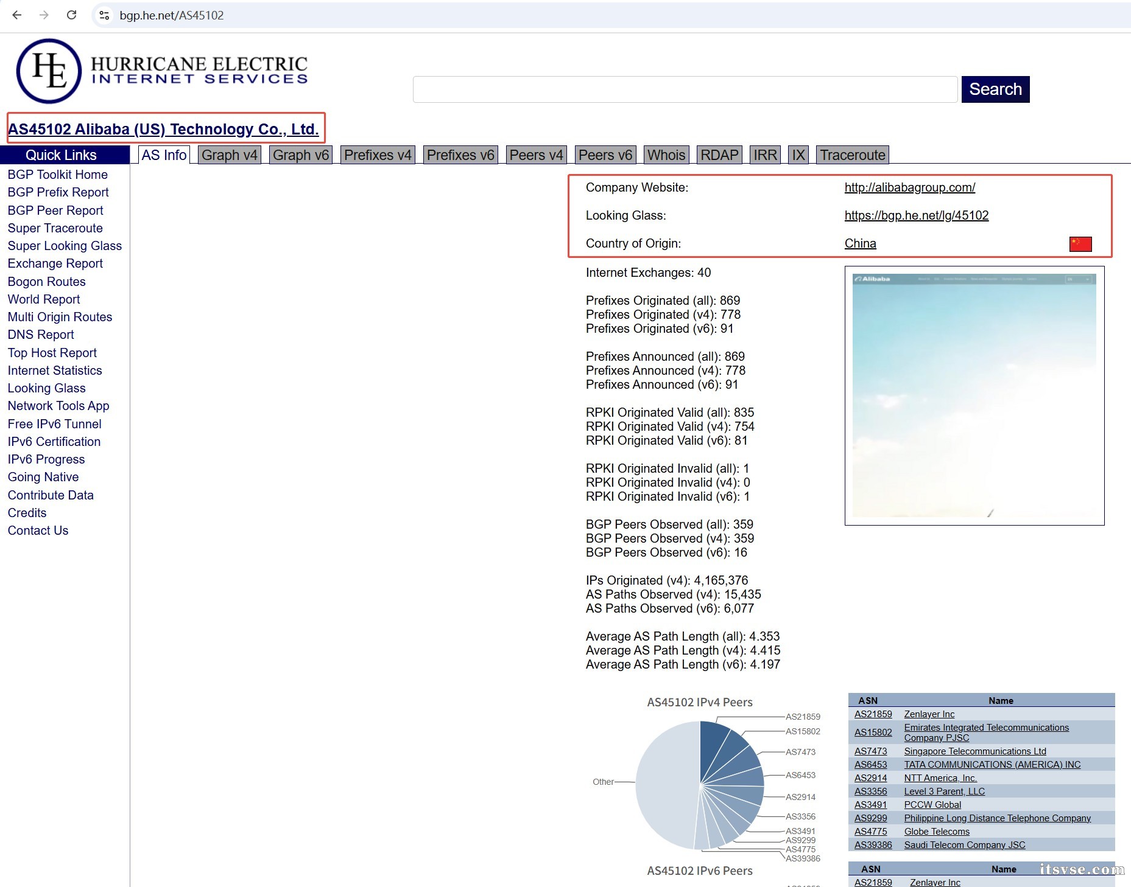Open AS45102 Alibaba title link
Screen dimensions: 1131x887
(163, 129)
